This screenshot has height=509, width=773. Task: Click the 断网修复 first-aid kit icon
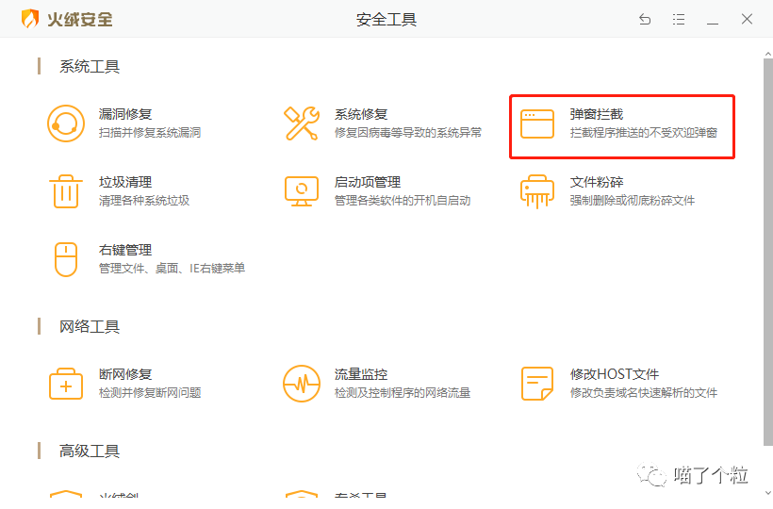pos(66,384)
